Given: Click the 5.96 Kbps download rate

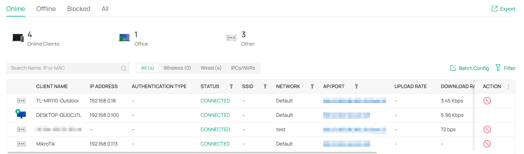Looking at the screenshot, I should (x=452, y=115).
